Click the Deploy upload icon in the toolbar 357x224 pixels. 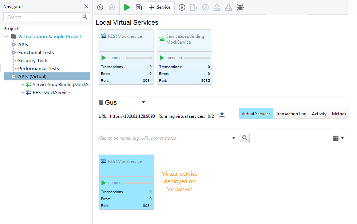(x=217, y=7)
